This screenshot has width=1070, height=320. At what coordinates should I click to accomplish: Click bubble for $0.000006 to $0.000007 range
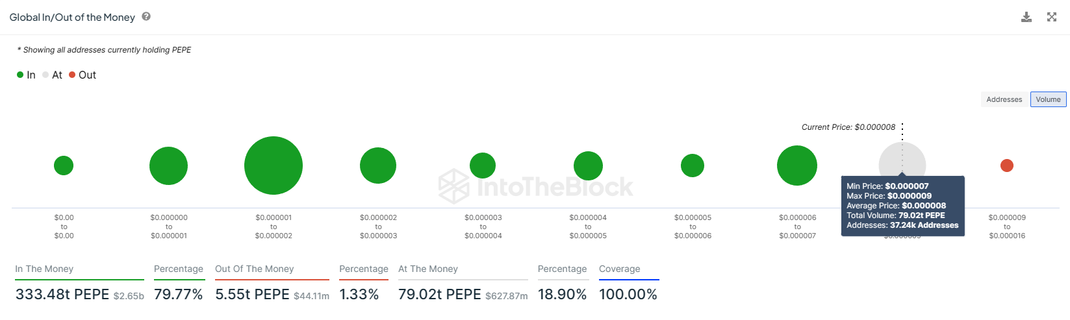(797, 166)
